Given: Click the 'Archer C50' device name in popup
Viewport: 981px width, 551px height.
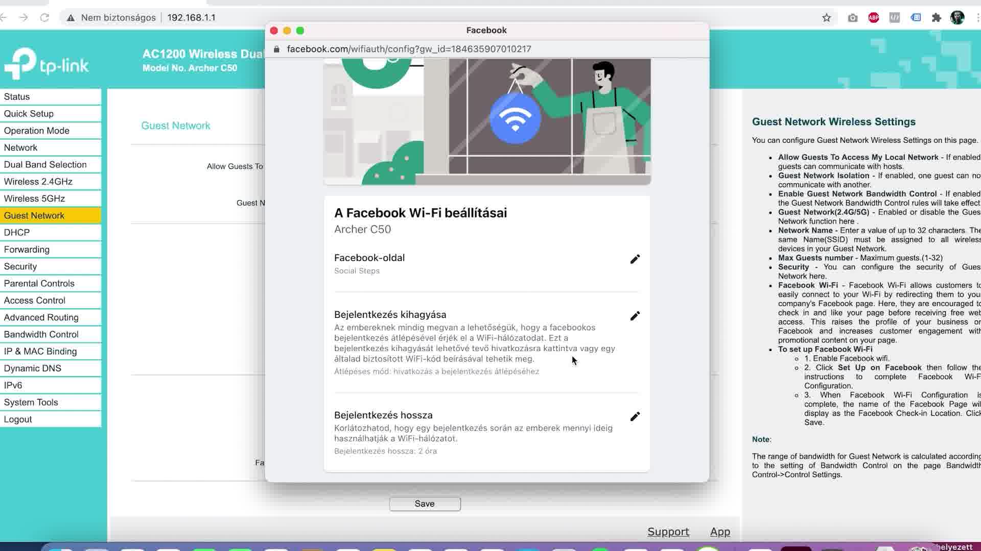Looking at the screenshot, I should pyautogui.click(x=362, y=230).
